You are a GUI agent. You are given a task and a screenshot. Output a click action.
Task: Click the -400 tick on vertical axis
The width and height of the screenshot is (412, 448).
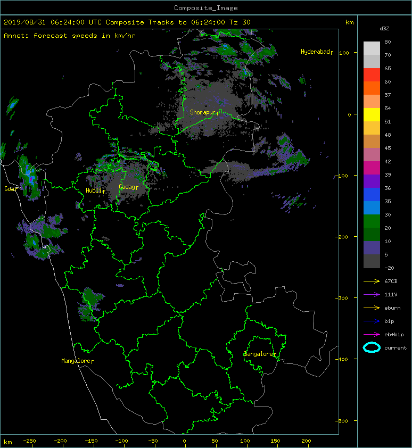pos(341,359)
